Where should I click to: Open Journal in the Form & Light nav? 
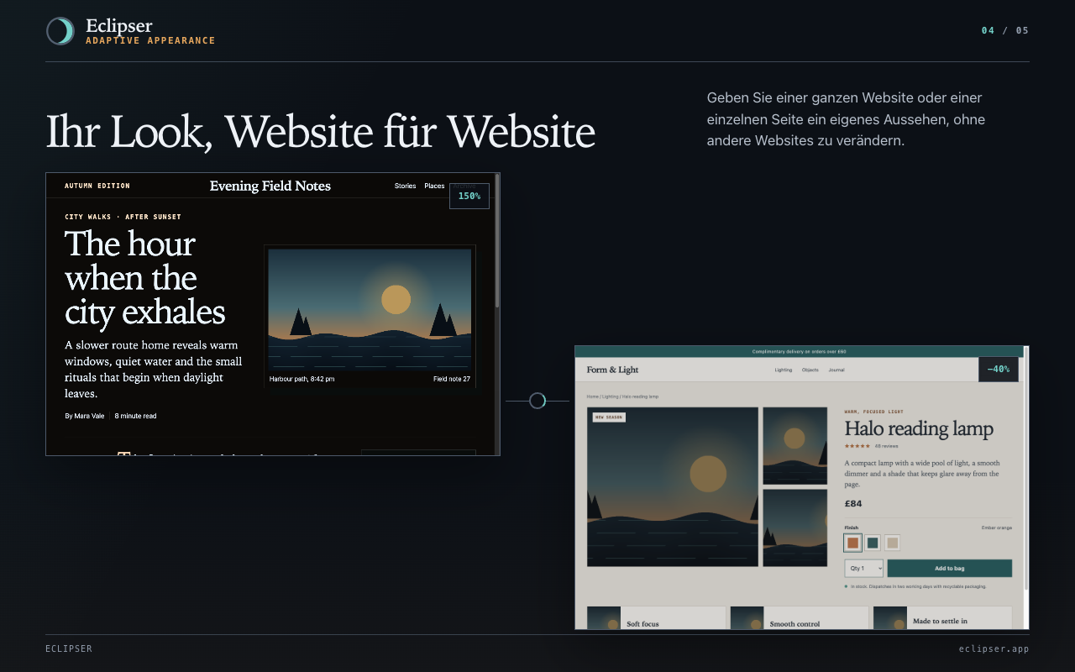point(836,370)
